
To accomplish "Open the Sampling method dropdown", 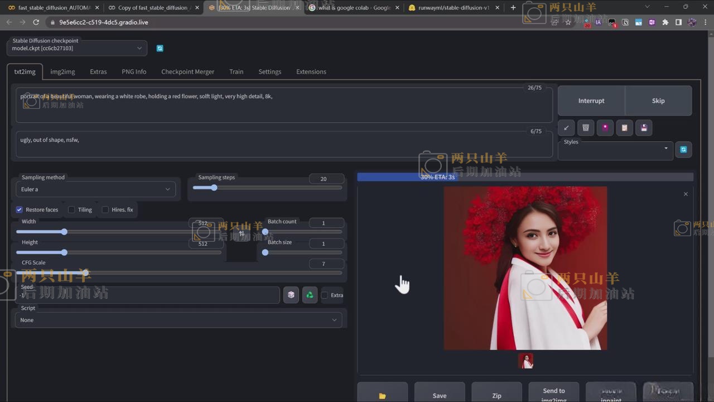I will point(95,189).
